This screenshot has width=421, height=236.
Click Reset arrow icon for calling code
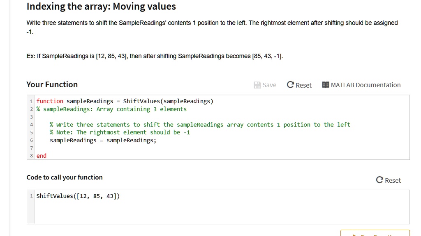click(x=379, y=180)
